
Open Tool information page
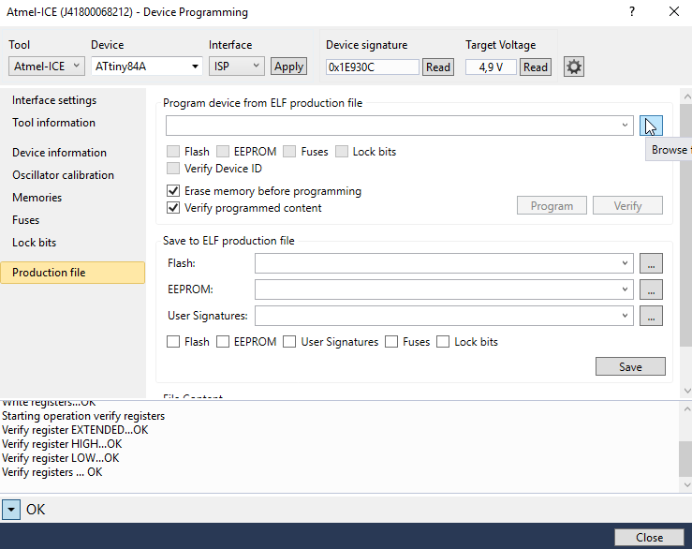tap(53, 123)
